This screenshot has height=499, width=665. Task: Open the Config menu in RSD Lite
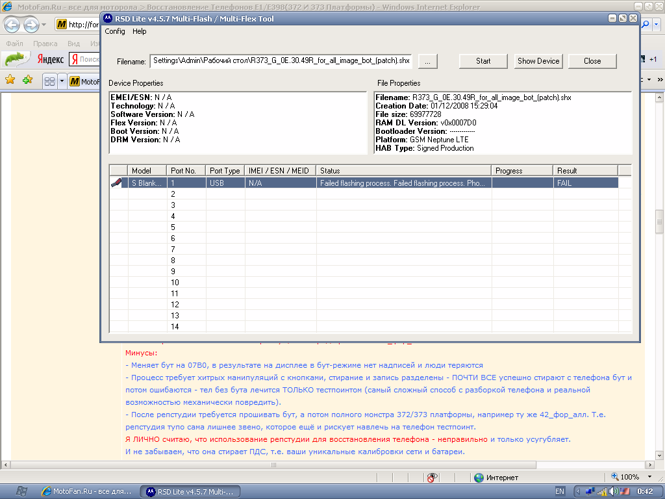pyautogui.click(x=114, y=31)
